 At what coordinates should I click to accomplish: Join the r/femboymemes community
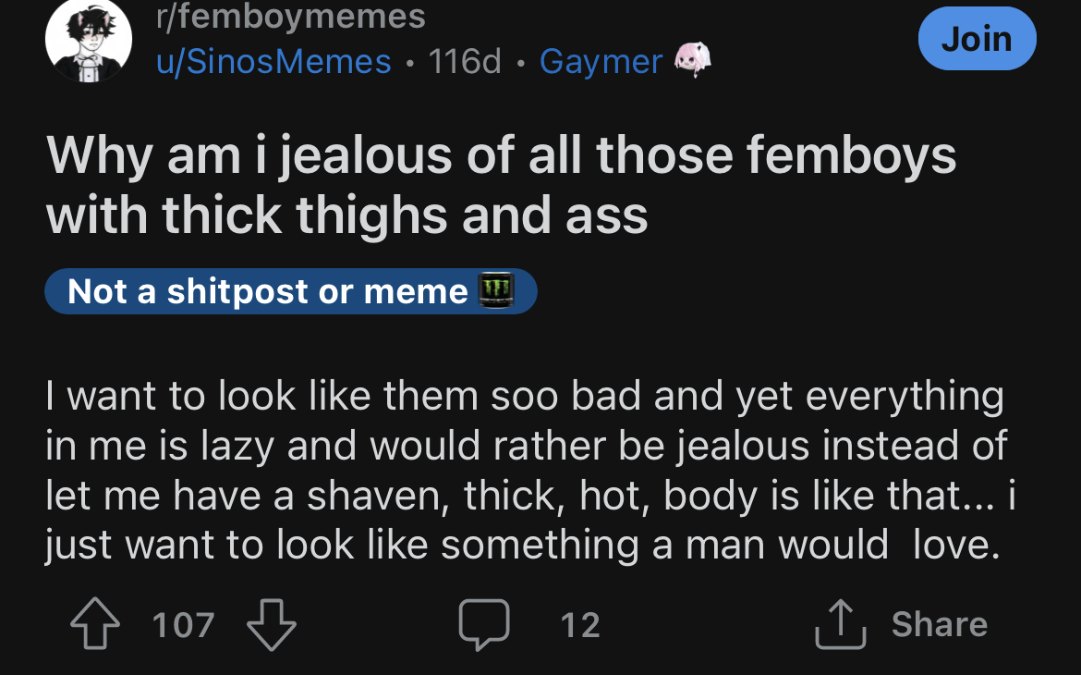click(977, 38)
